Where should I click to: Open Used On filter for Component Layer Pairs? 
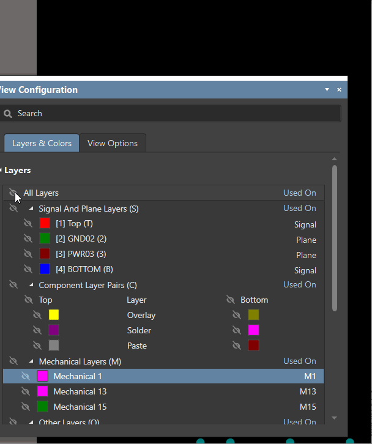coord(300,284)
